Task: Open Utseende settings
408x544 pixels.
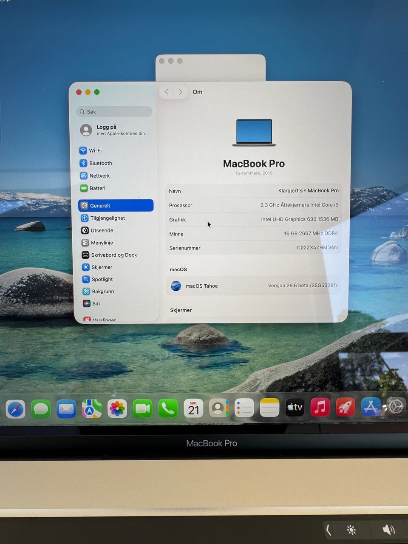Action: (x=97, y=230)
